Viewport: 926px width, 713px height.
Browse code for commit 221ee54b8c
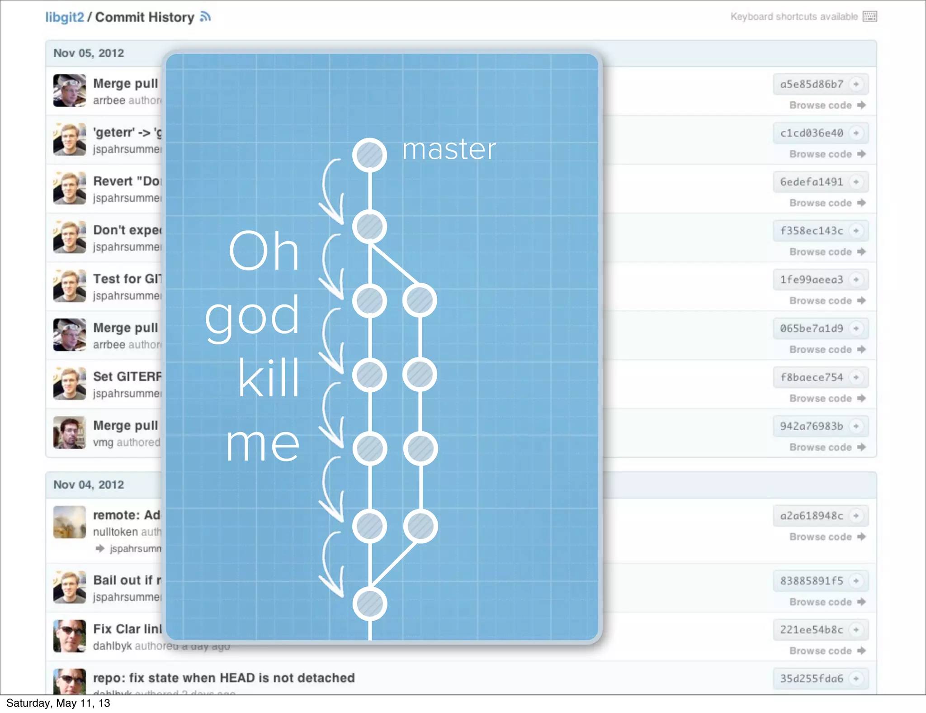(x=827, y=651)
